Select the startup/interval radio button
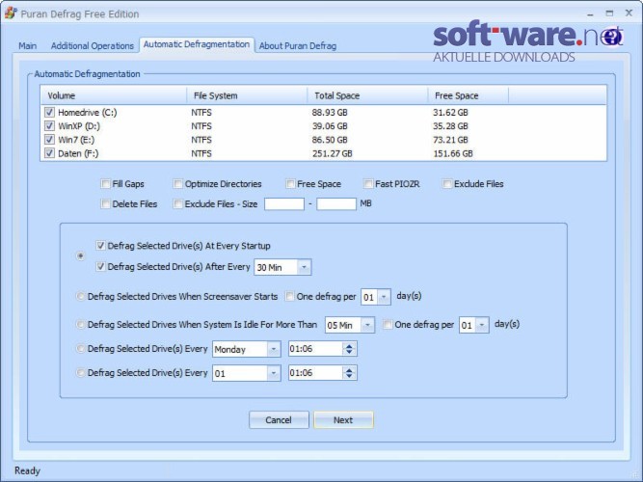643x482 pixels. (80, 256)
